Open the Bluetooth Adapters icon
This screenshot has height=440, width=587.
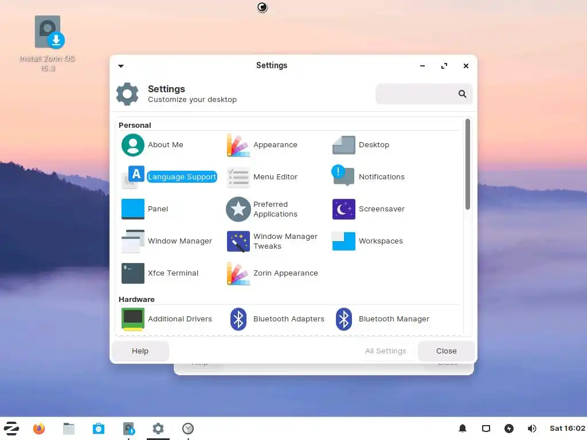(238, 319)
